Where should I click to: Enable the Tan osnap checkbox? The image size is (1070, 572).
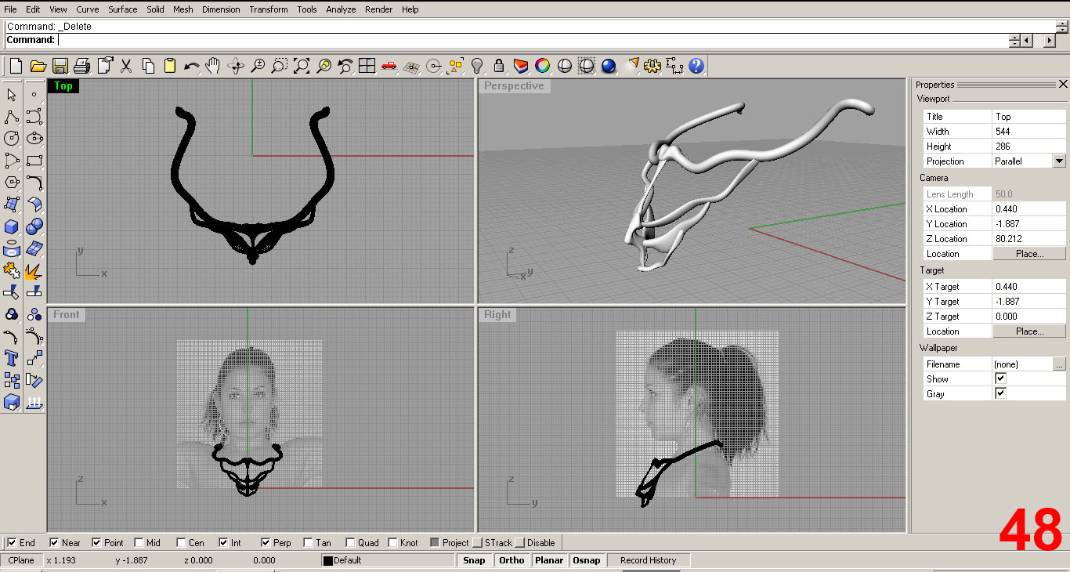coord(308,542)
